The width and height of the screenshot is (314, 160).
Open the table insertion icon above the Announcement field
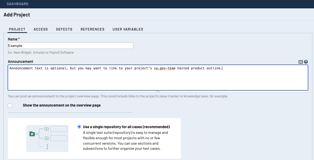300,62
